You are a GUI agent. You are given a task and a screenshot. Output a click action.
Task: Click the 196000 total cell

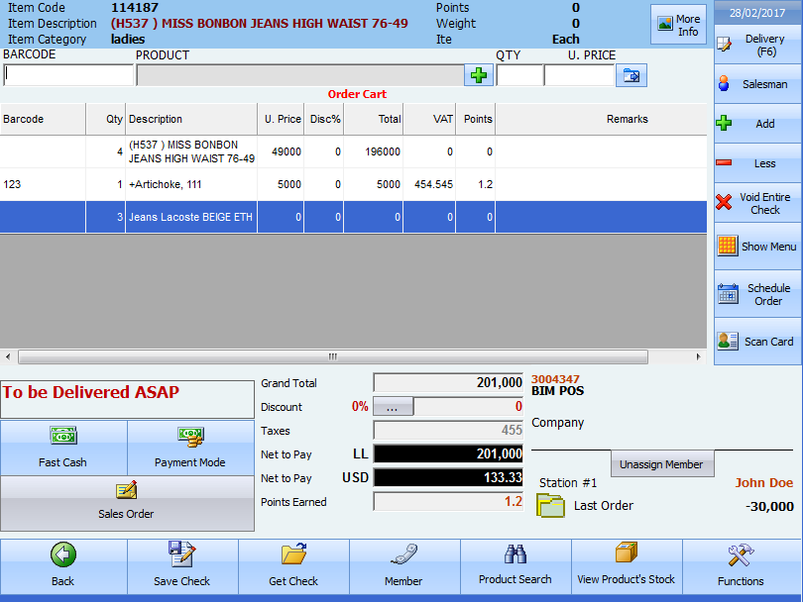374,151
